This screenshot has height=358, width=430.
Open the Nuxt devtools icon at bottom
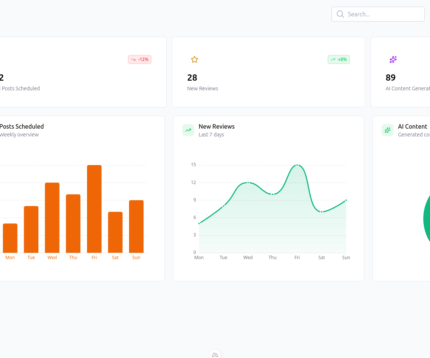tap(215, 354)
